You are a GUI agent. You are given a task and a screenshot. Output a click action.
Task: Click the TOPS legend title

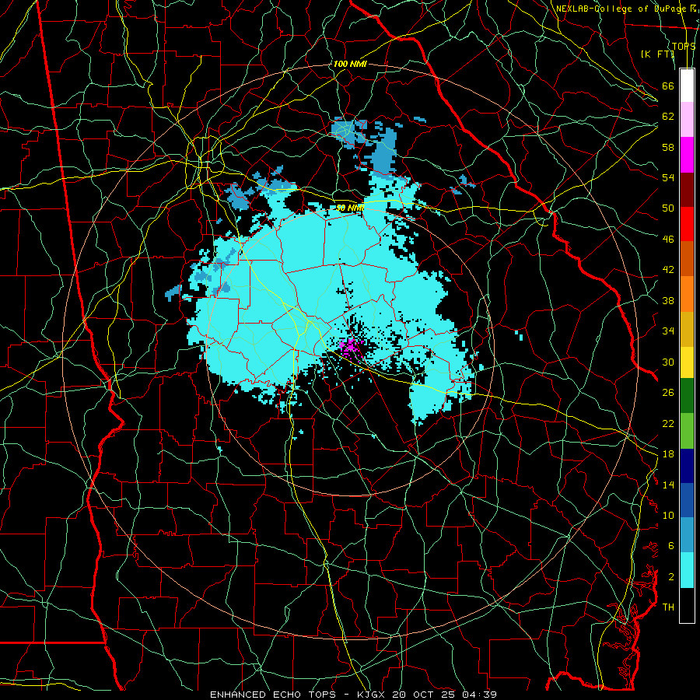684,46
